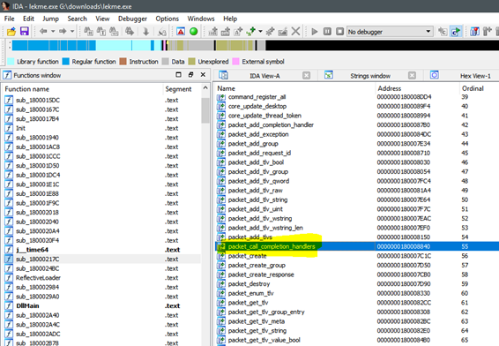Sort exports by Address column header
This screenshot has width=499, height=346.
tap(417, 88)
